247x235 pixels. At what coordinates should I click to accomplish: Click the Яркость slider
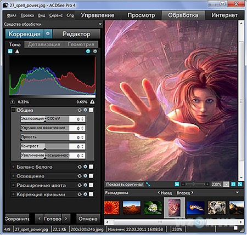click(x=44, y=137)
